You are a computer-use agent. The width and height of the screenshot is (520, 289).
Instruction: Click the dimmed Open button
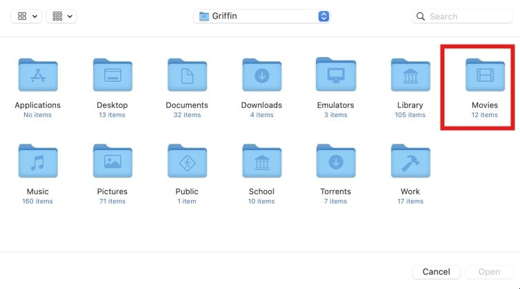(489, 272)
